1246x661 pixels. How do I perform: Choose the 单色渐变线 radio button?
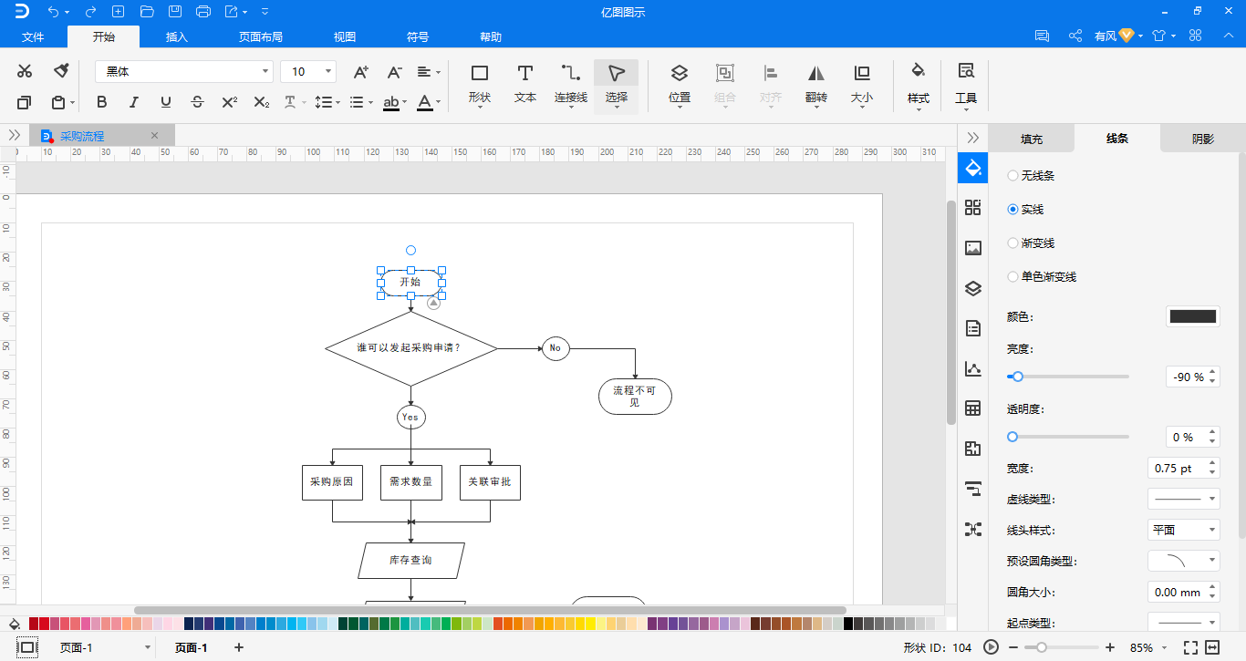(x=1012, y=276)
